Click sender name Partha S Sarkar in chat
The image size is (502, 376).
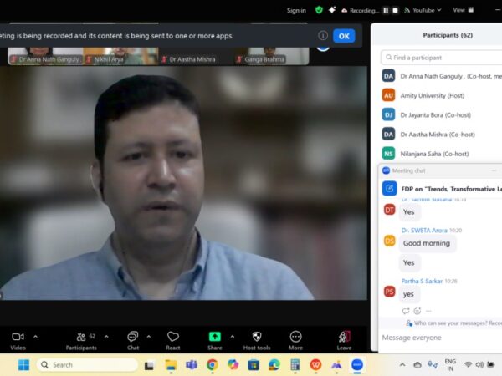coord(422,281)
